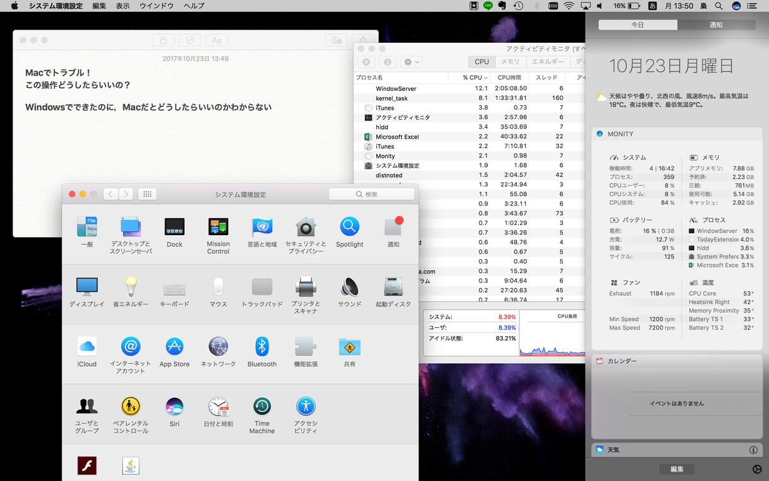769x481 pixels.
Task: Switch to 通知 tab in Notification Center
Action: (716, 25)
